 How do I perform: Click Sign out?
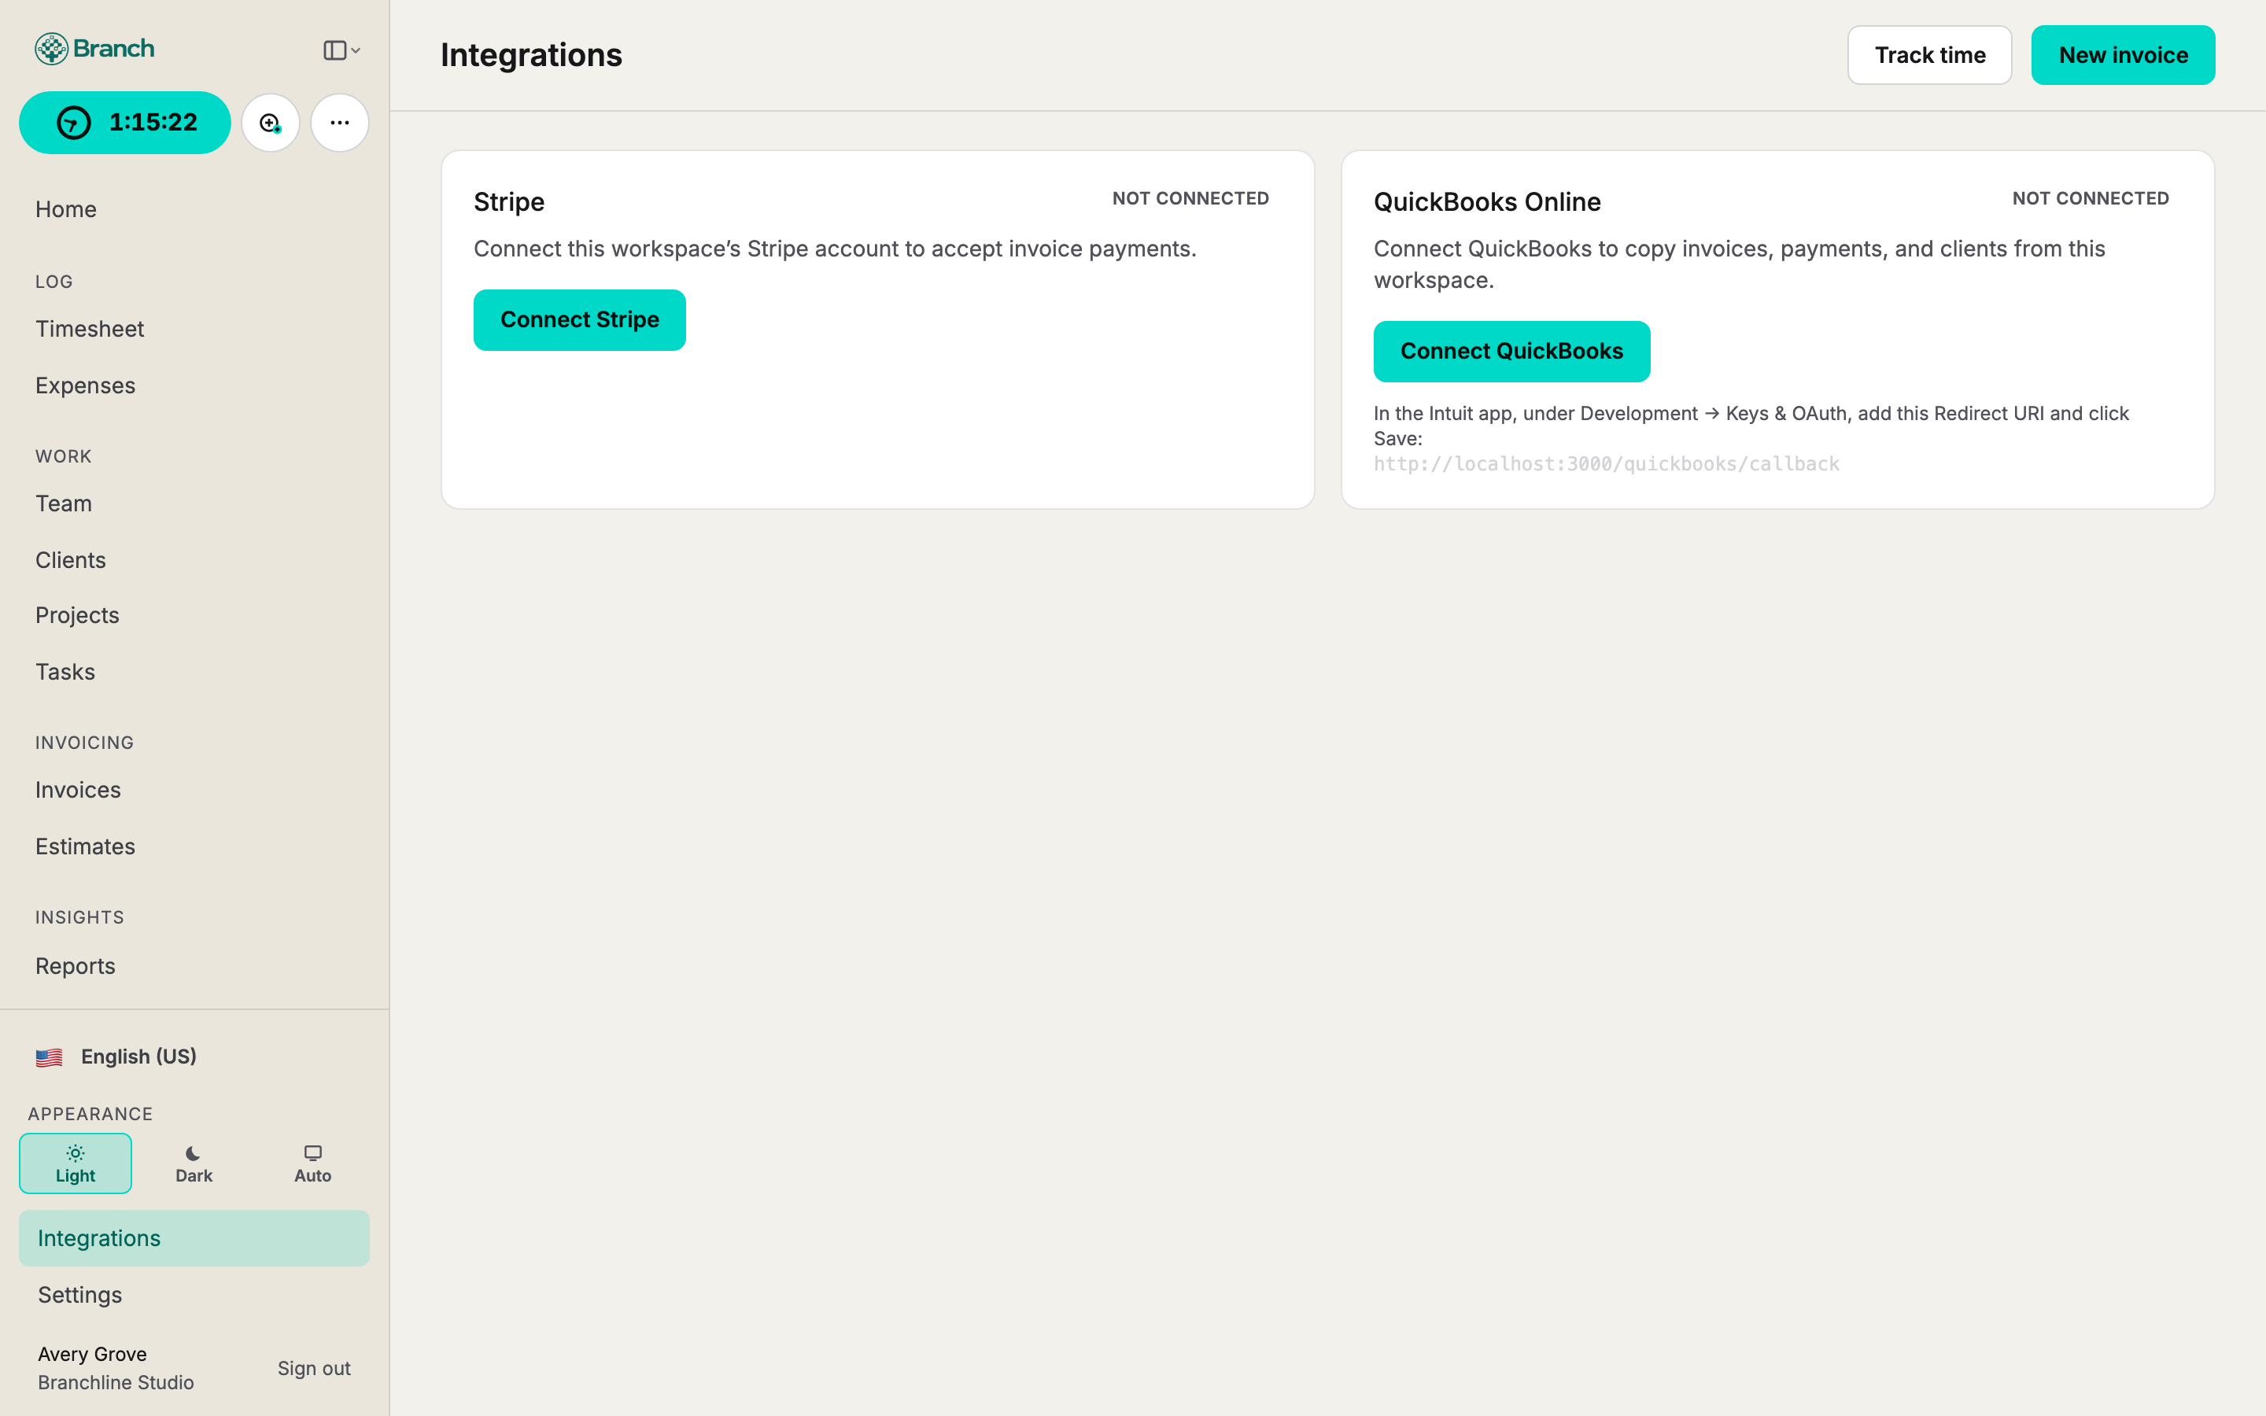[x=314, y=1368]
